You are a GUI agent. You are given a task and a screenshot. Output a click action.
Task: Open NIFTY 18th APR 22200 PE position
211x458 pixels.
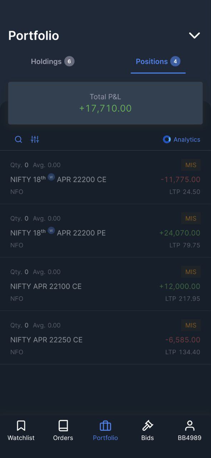click(x=105, y=231)
